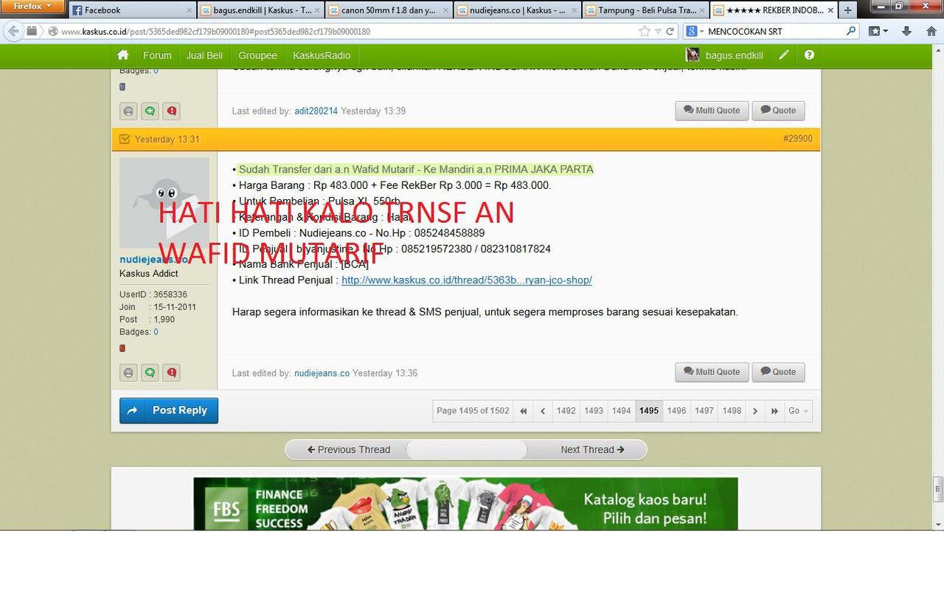Screen dimensions: 944x608
Task: Open the URL history dropdown arrow
Action: pos(658,32)
